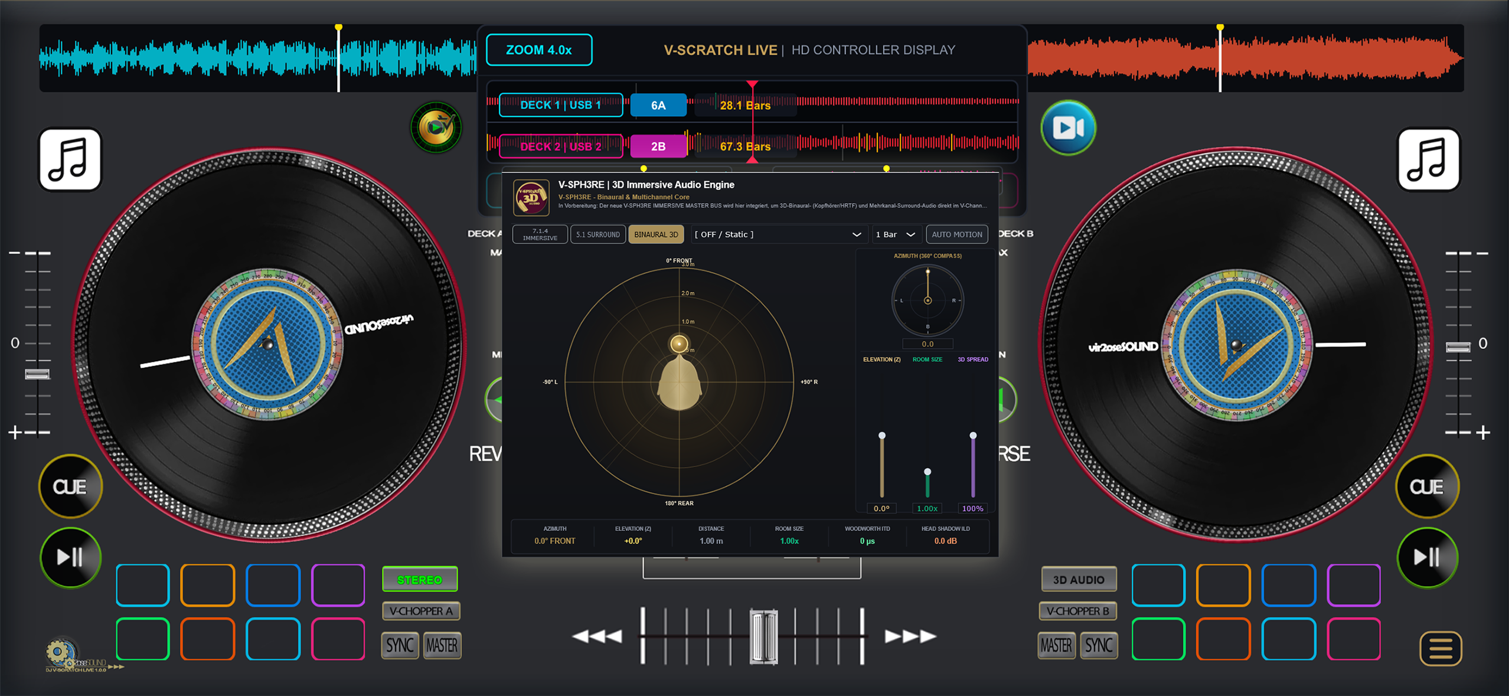Click the 3D SPREAD slider handle
Viewport: 1509px width, 696px height.
[973, 436]
